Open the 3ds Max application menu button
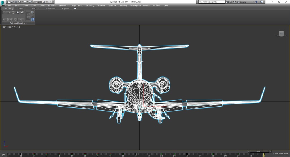Image resolution: width=290 pixels, height=157 pixels. (3, 3)
